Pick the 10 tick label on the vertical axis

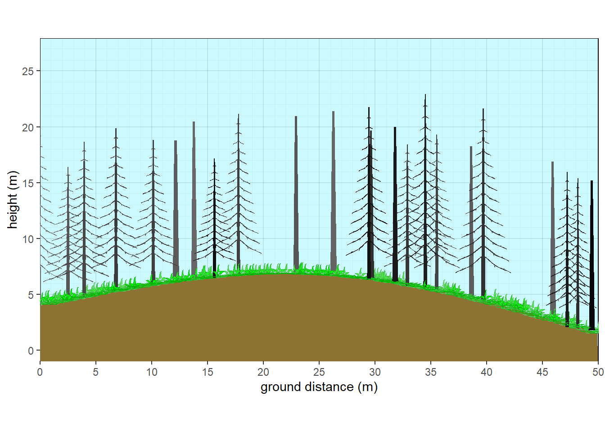tap(28, 239)
